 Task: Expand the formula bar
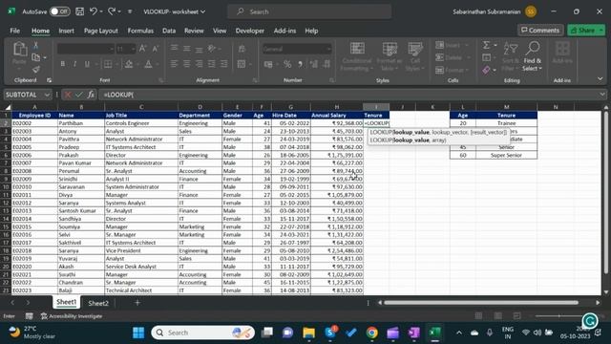point(602,95)
